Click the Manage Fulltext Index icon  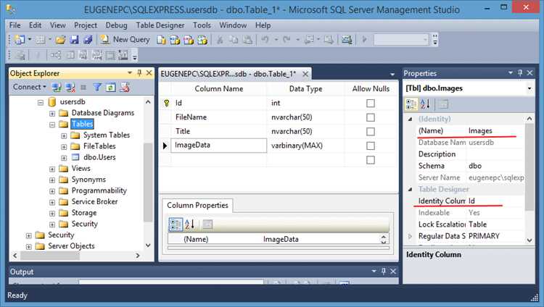(x=83, y=55)
